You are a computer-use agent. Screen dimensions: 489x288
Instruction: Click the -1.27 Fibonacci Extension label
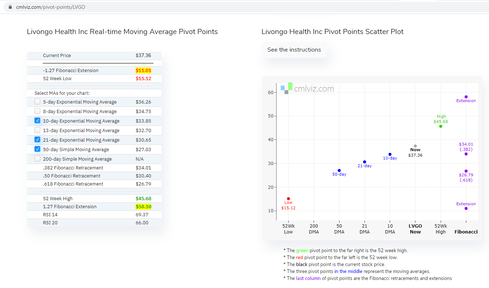click(71, 71)
